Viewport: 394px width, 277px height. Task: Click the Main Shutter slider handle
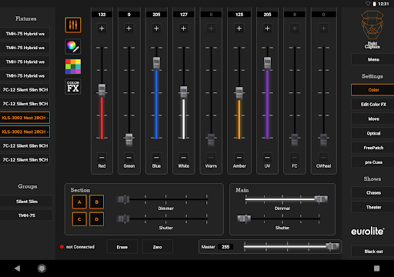coord(244,219)
